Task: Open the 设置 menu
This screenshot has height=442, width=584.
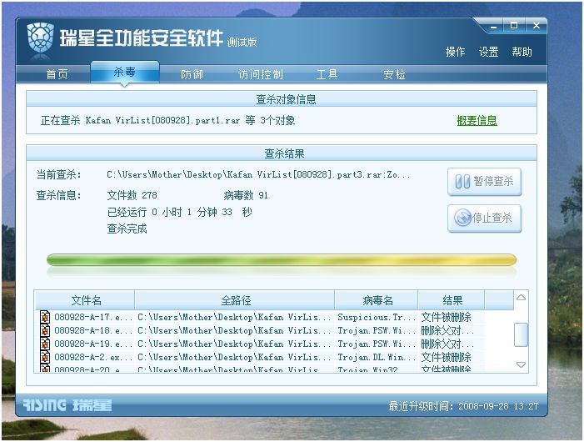Action: 488,52
